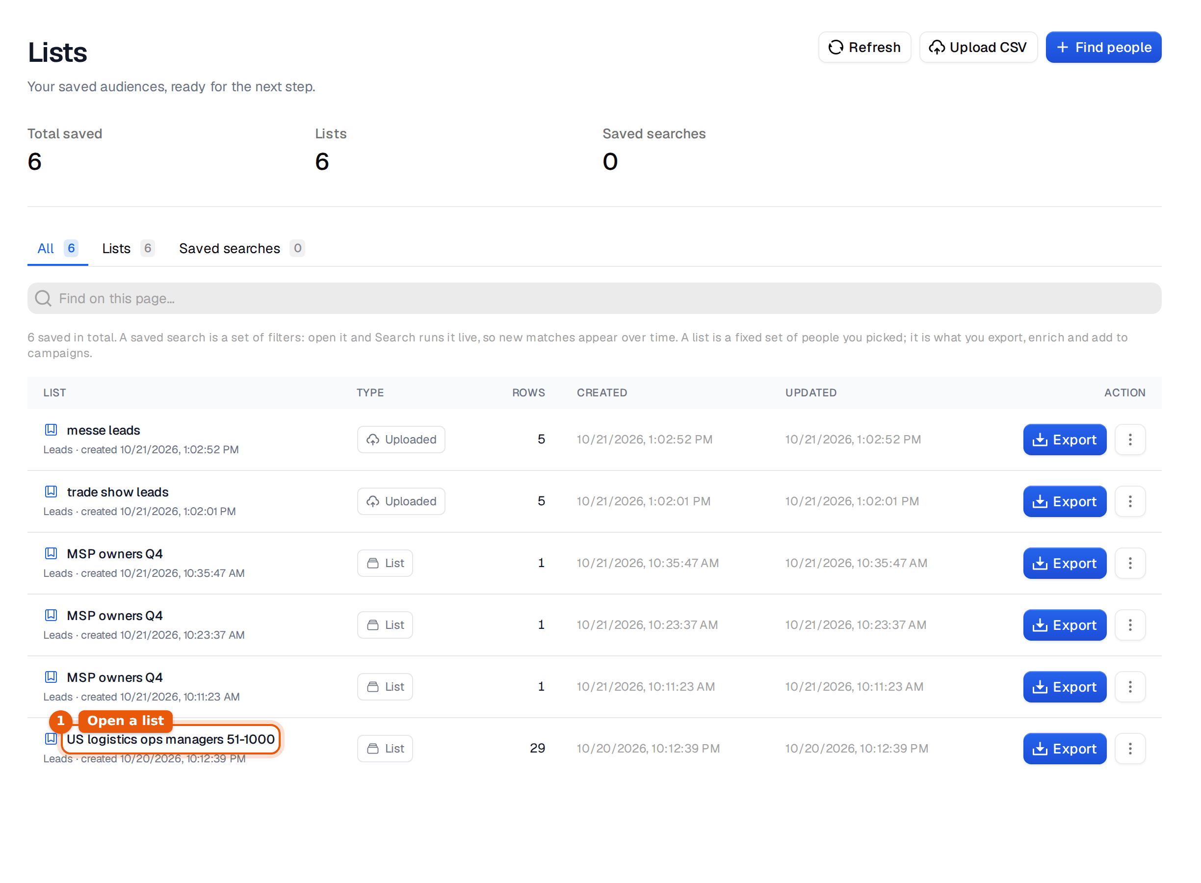Click the UPDATED column header

pyautogui.click(x=811, y=393)
